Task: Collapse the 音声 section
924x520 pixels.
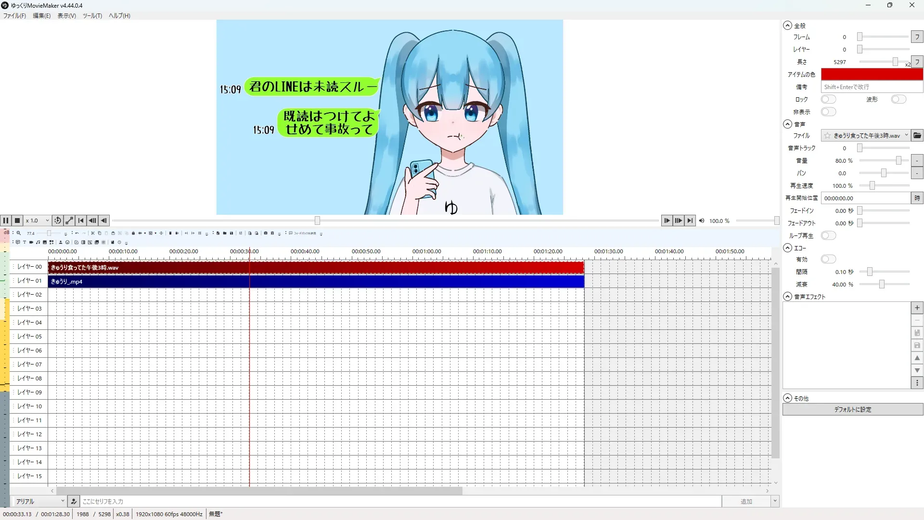Action: pyautogui.click(x=787, y=124)
